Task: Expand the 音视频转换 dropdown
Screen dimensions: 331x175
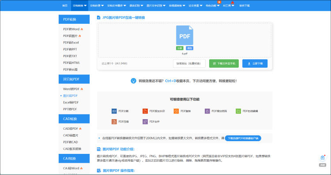Action: 177,6
